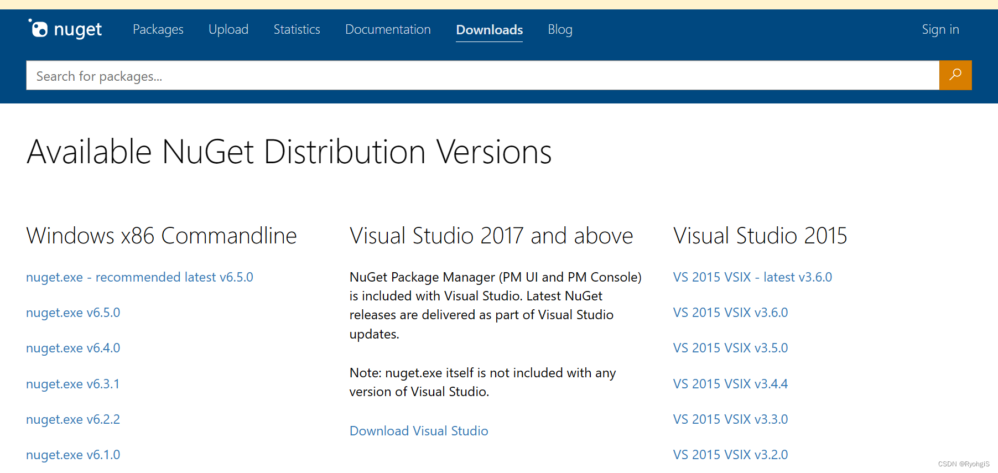Click the plain VS 2015 VSIX v3.6.0 link
The image size is (998, 473).
pos(730,313)
